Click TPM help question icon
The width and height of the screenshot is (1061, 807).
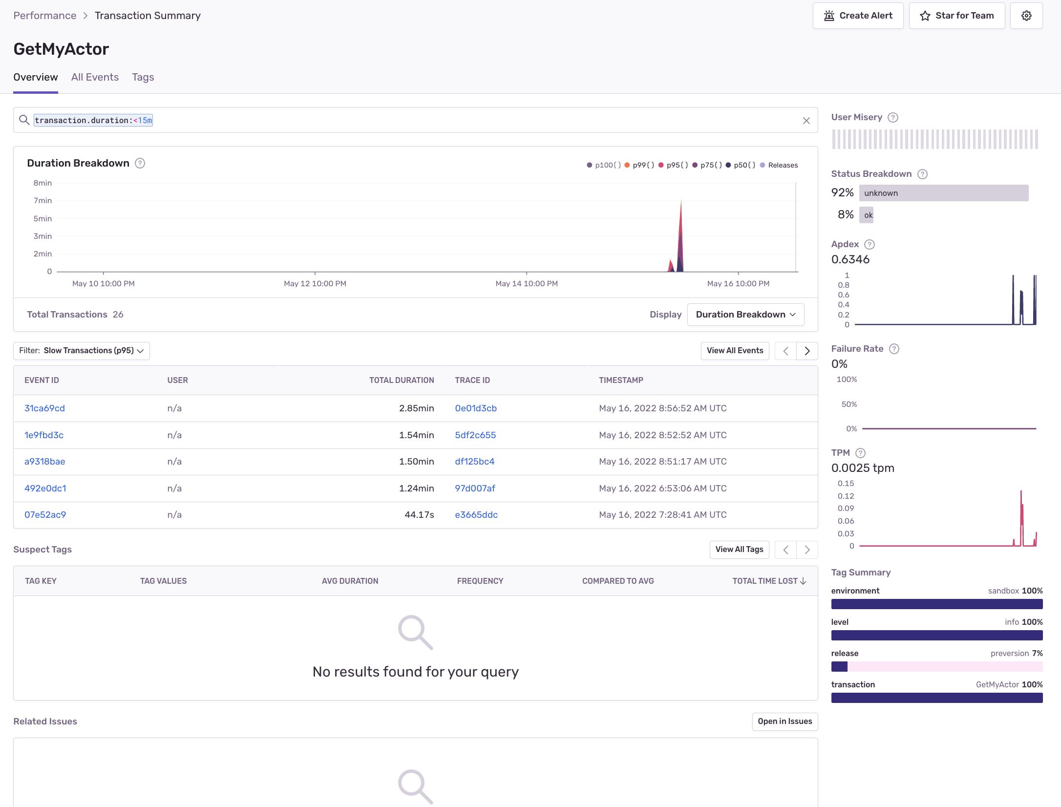coord(861,453)
